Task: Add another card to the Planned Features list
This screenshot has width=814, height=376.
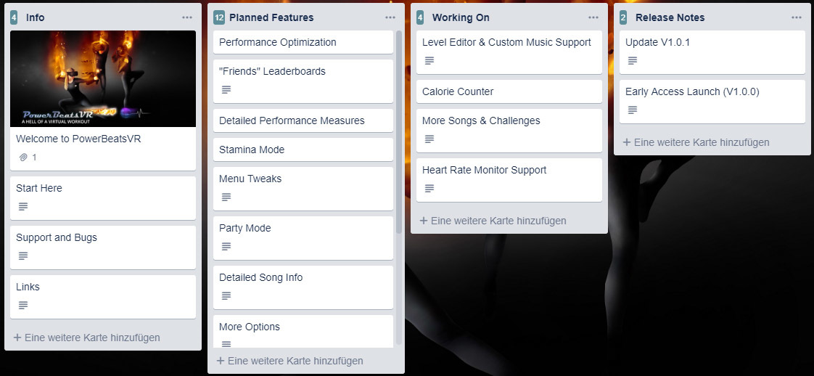Action: [x=290, y=361]
